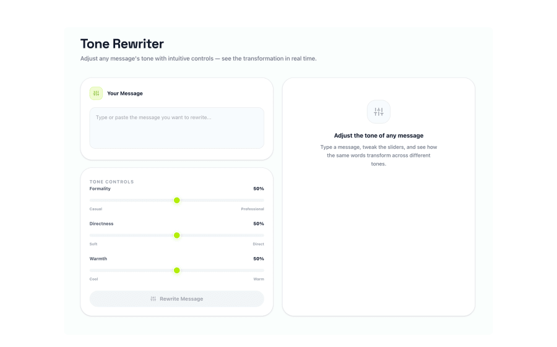Click the Direct end label

coord(258,244)
